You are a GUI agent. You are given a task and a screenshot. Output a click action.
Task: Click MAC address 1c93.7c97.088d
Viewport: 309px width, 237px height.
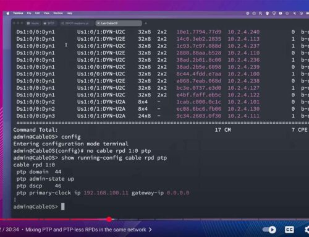199,46
